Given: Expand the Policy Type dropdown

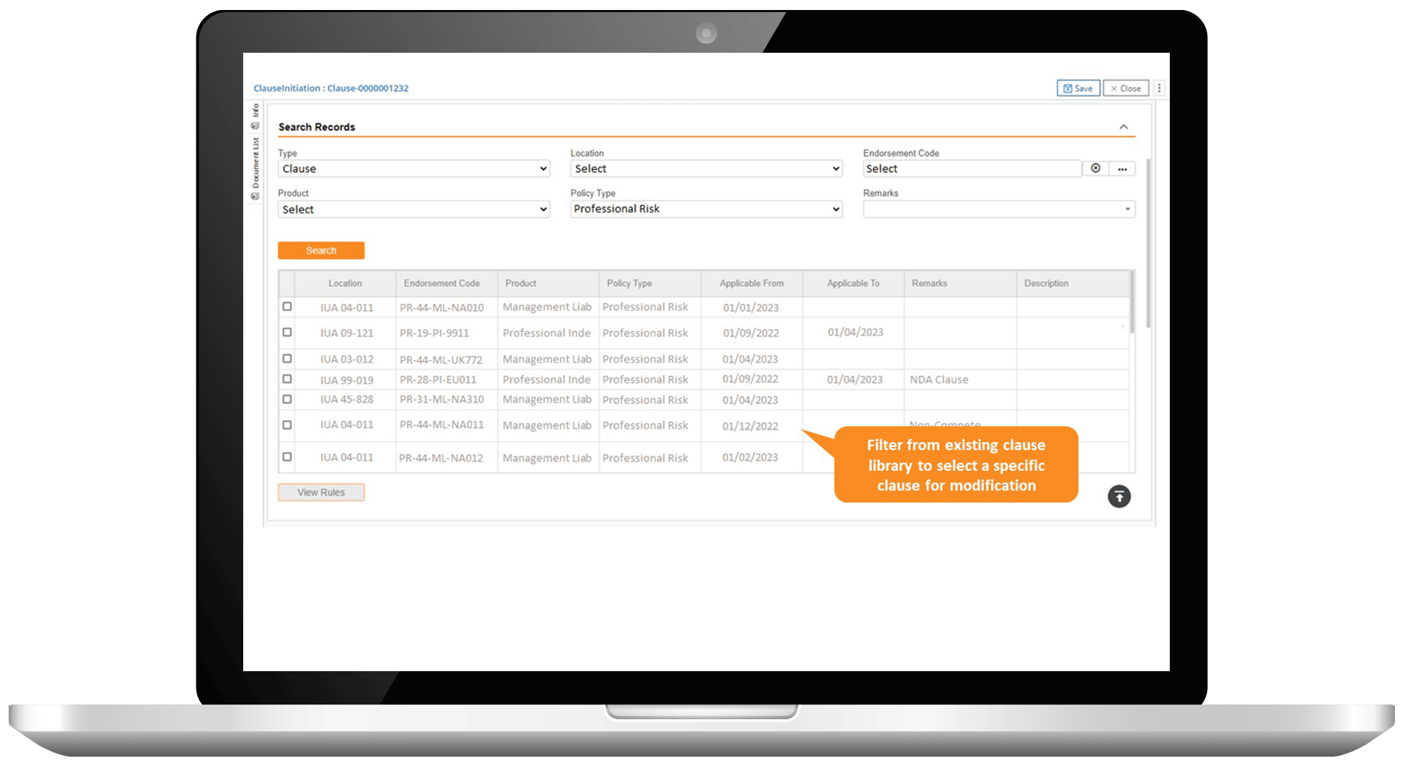Looking at the screenshot, I should click(x=706, y=209).
